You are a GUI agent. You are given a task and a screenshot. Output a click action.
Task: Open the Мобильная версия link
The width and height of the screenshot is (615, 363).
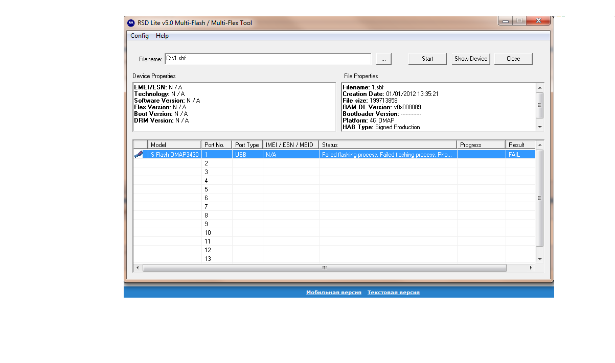(x=334, y=293)
